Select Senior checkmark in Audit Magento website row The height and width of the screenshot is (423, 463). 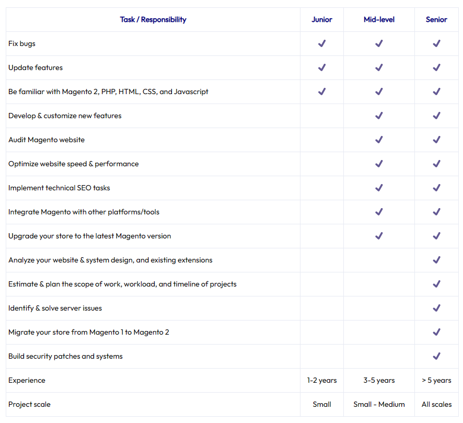(436, 140)
